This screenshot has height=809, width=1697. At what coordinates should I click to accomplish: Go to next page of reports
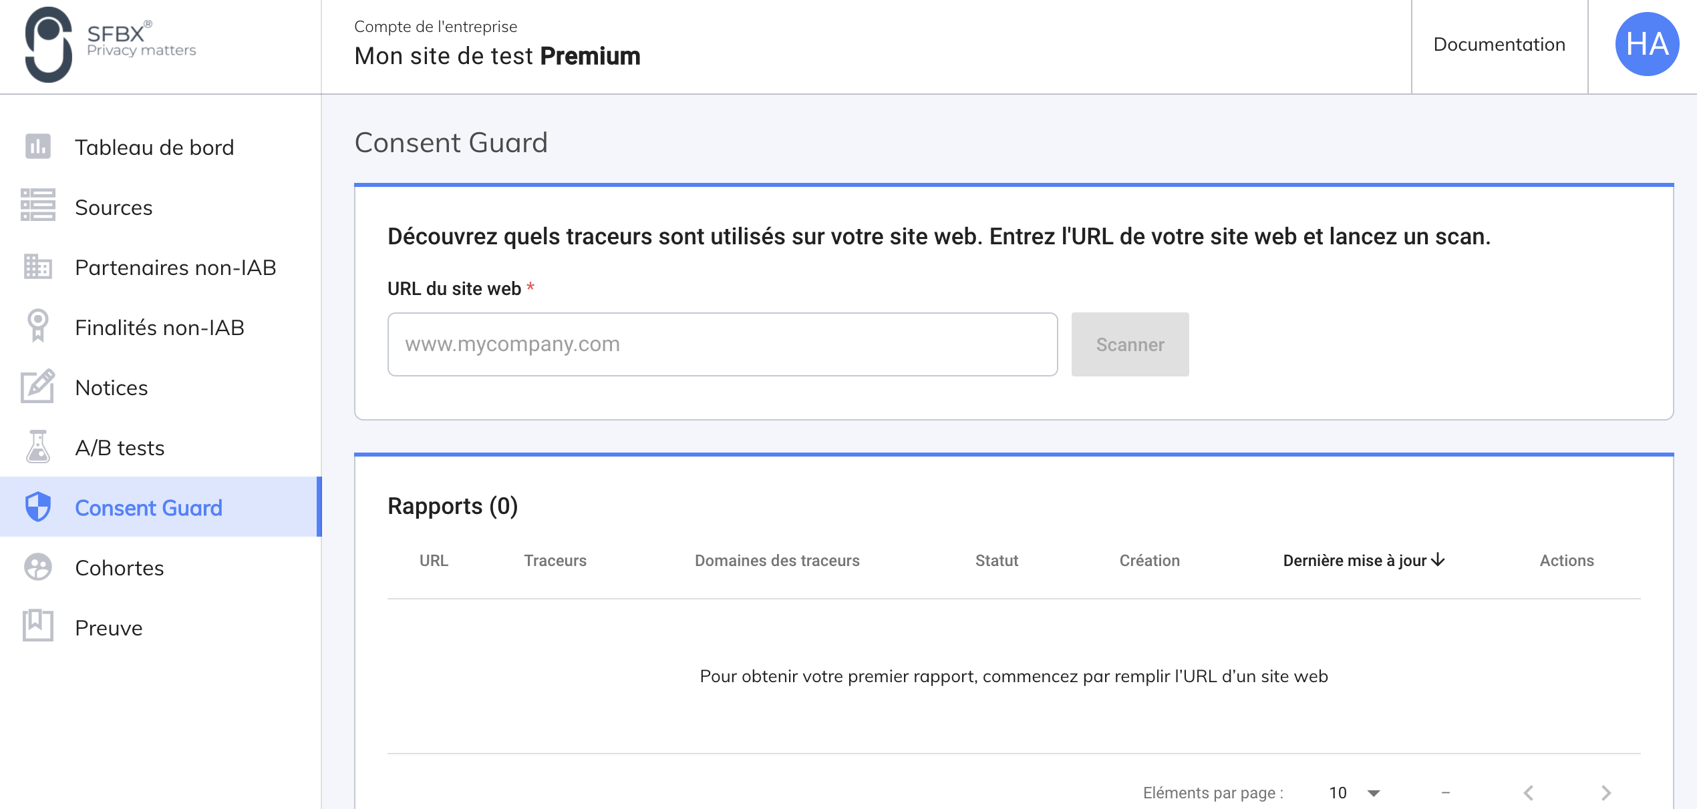click(1606, 793)
